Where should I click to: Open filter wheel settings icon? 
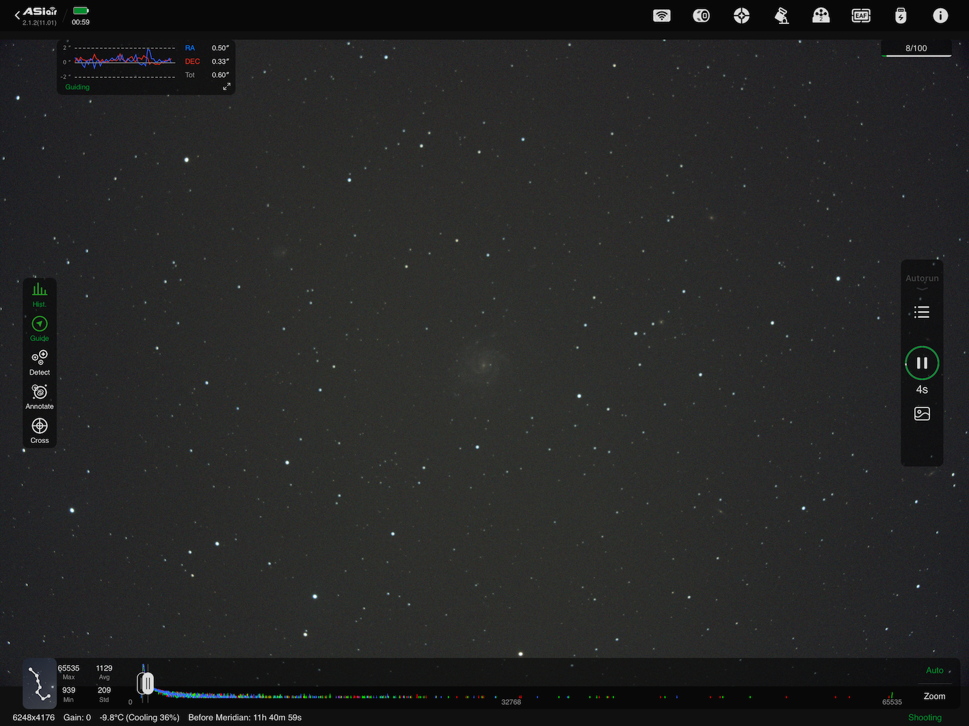(x=821, y=16)
